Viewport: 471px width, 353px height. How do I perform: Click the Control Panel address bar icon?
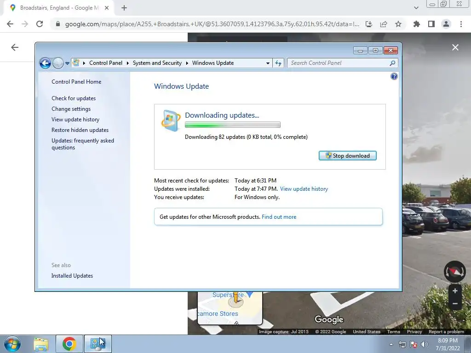[x=76, y=63]
